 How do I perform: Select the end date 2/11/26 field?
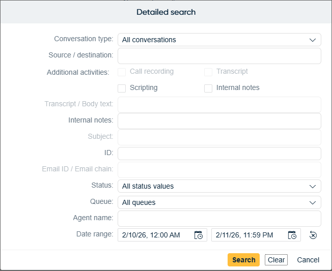(x=256, y=235)
